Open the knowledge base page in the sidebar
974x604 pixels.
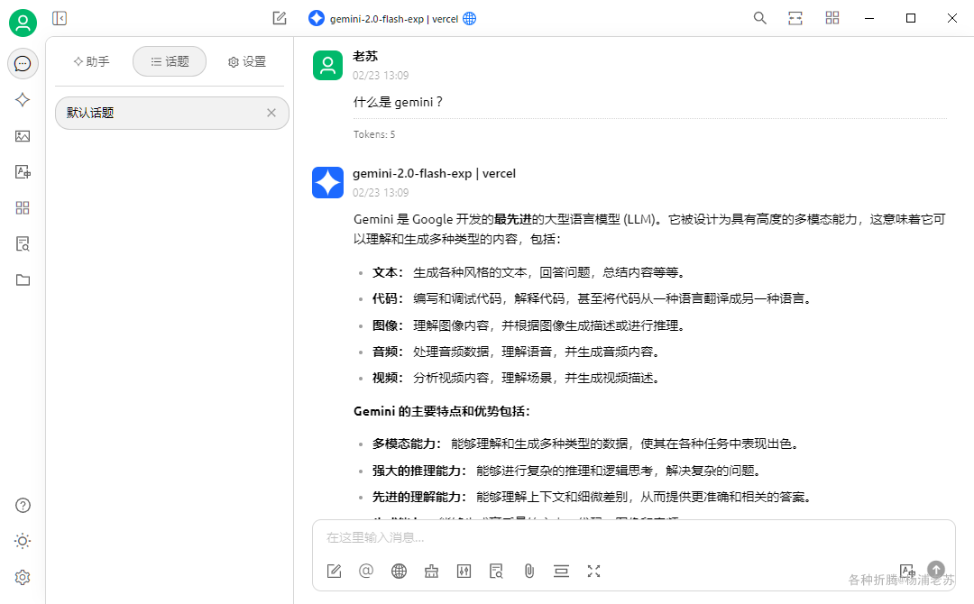[x=23, y=244]
